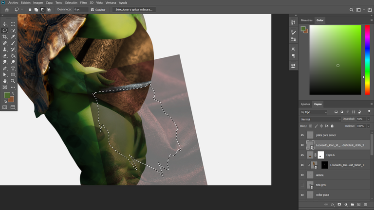Open the Opacidad slider dropdown arrow

pos(368,119)
